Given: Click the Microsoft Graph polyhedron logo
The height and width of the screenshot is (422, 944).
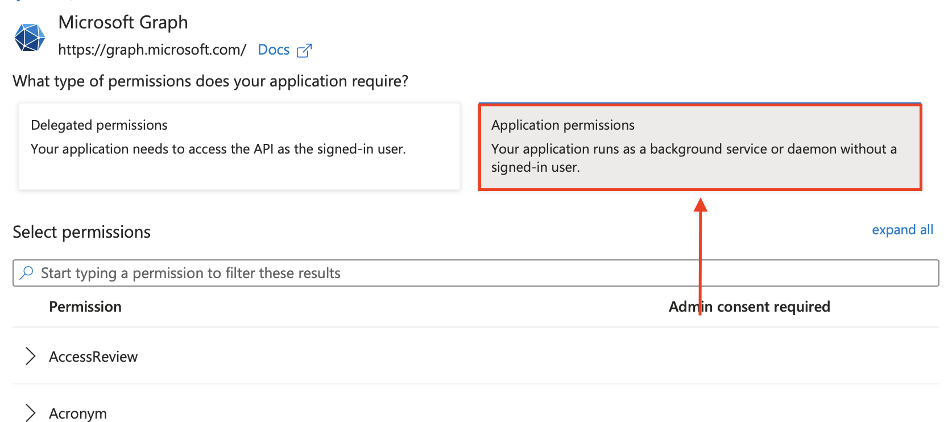Looking at the screenshot, I should (30, 38).
